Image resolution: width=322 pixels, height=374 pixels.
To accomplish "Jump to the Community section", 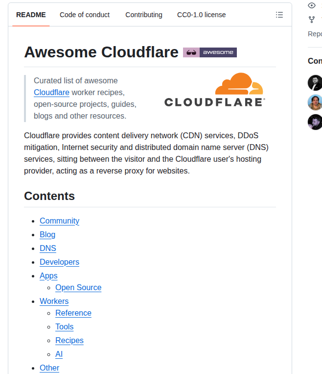I will (x=60, y=221).
